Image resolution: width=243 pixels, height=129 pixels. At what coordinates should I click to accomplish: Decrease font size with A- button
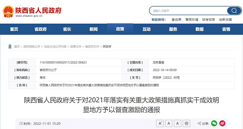click(x=178, y=123)
